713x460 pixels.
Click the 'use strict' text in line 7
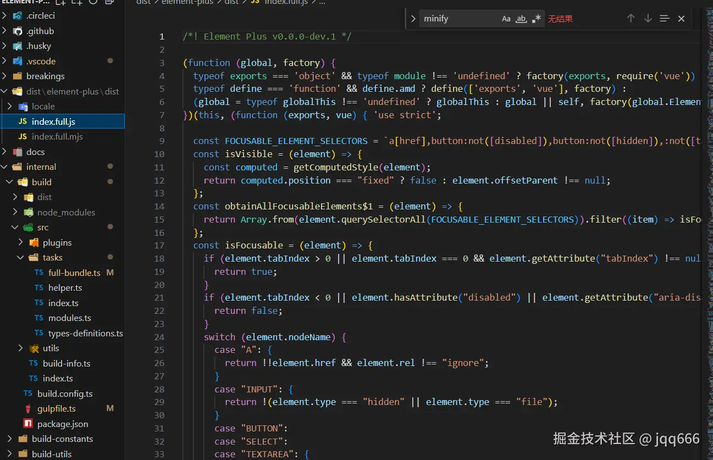point(405,115)
